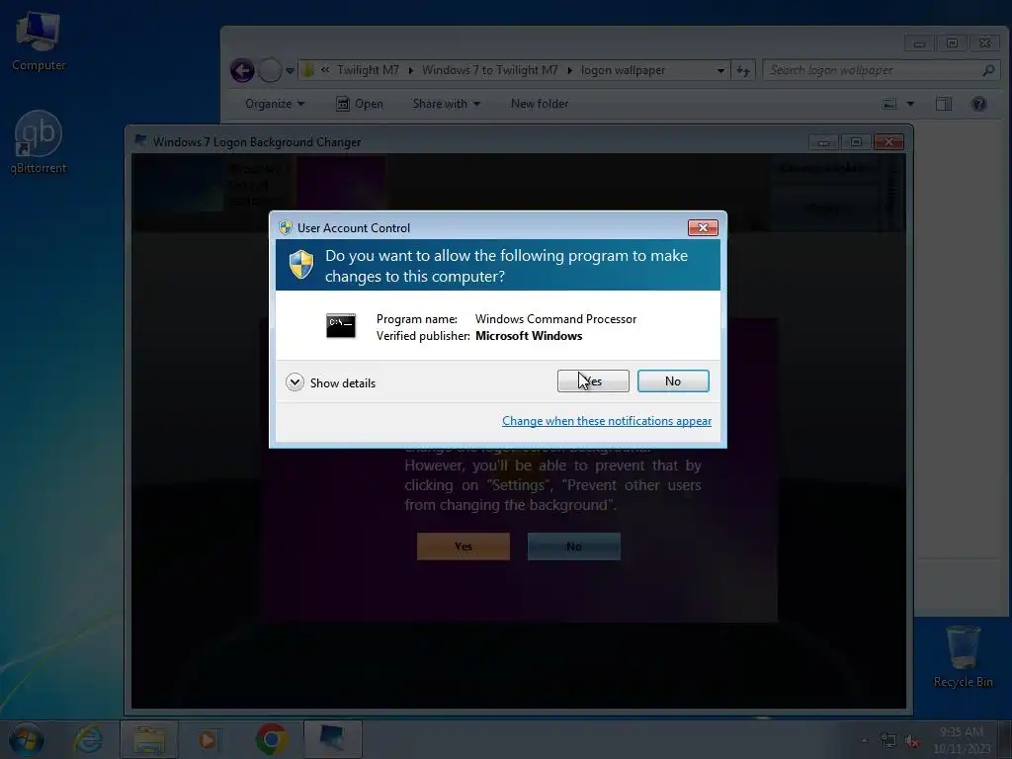The height and width of the screenshot is (759, 1012).
Task: Expand Show details in UAC dialog
Action: (x=330, y=382)
